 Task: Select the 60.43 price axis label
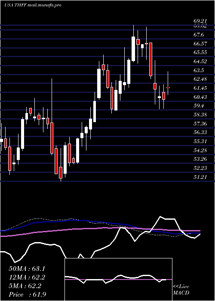coord(200,97)
